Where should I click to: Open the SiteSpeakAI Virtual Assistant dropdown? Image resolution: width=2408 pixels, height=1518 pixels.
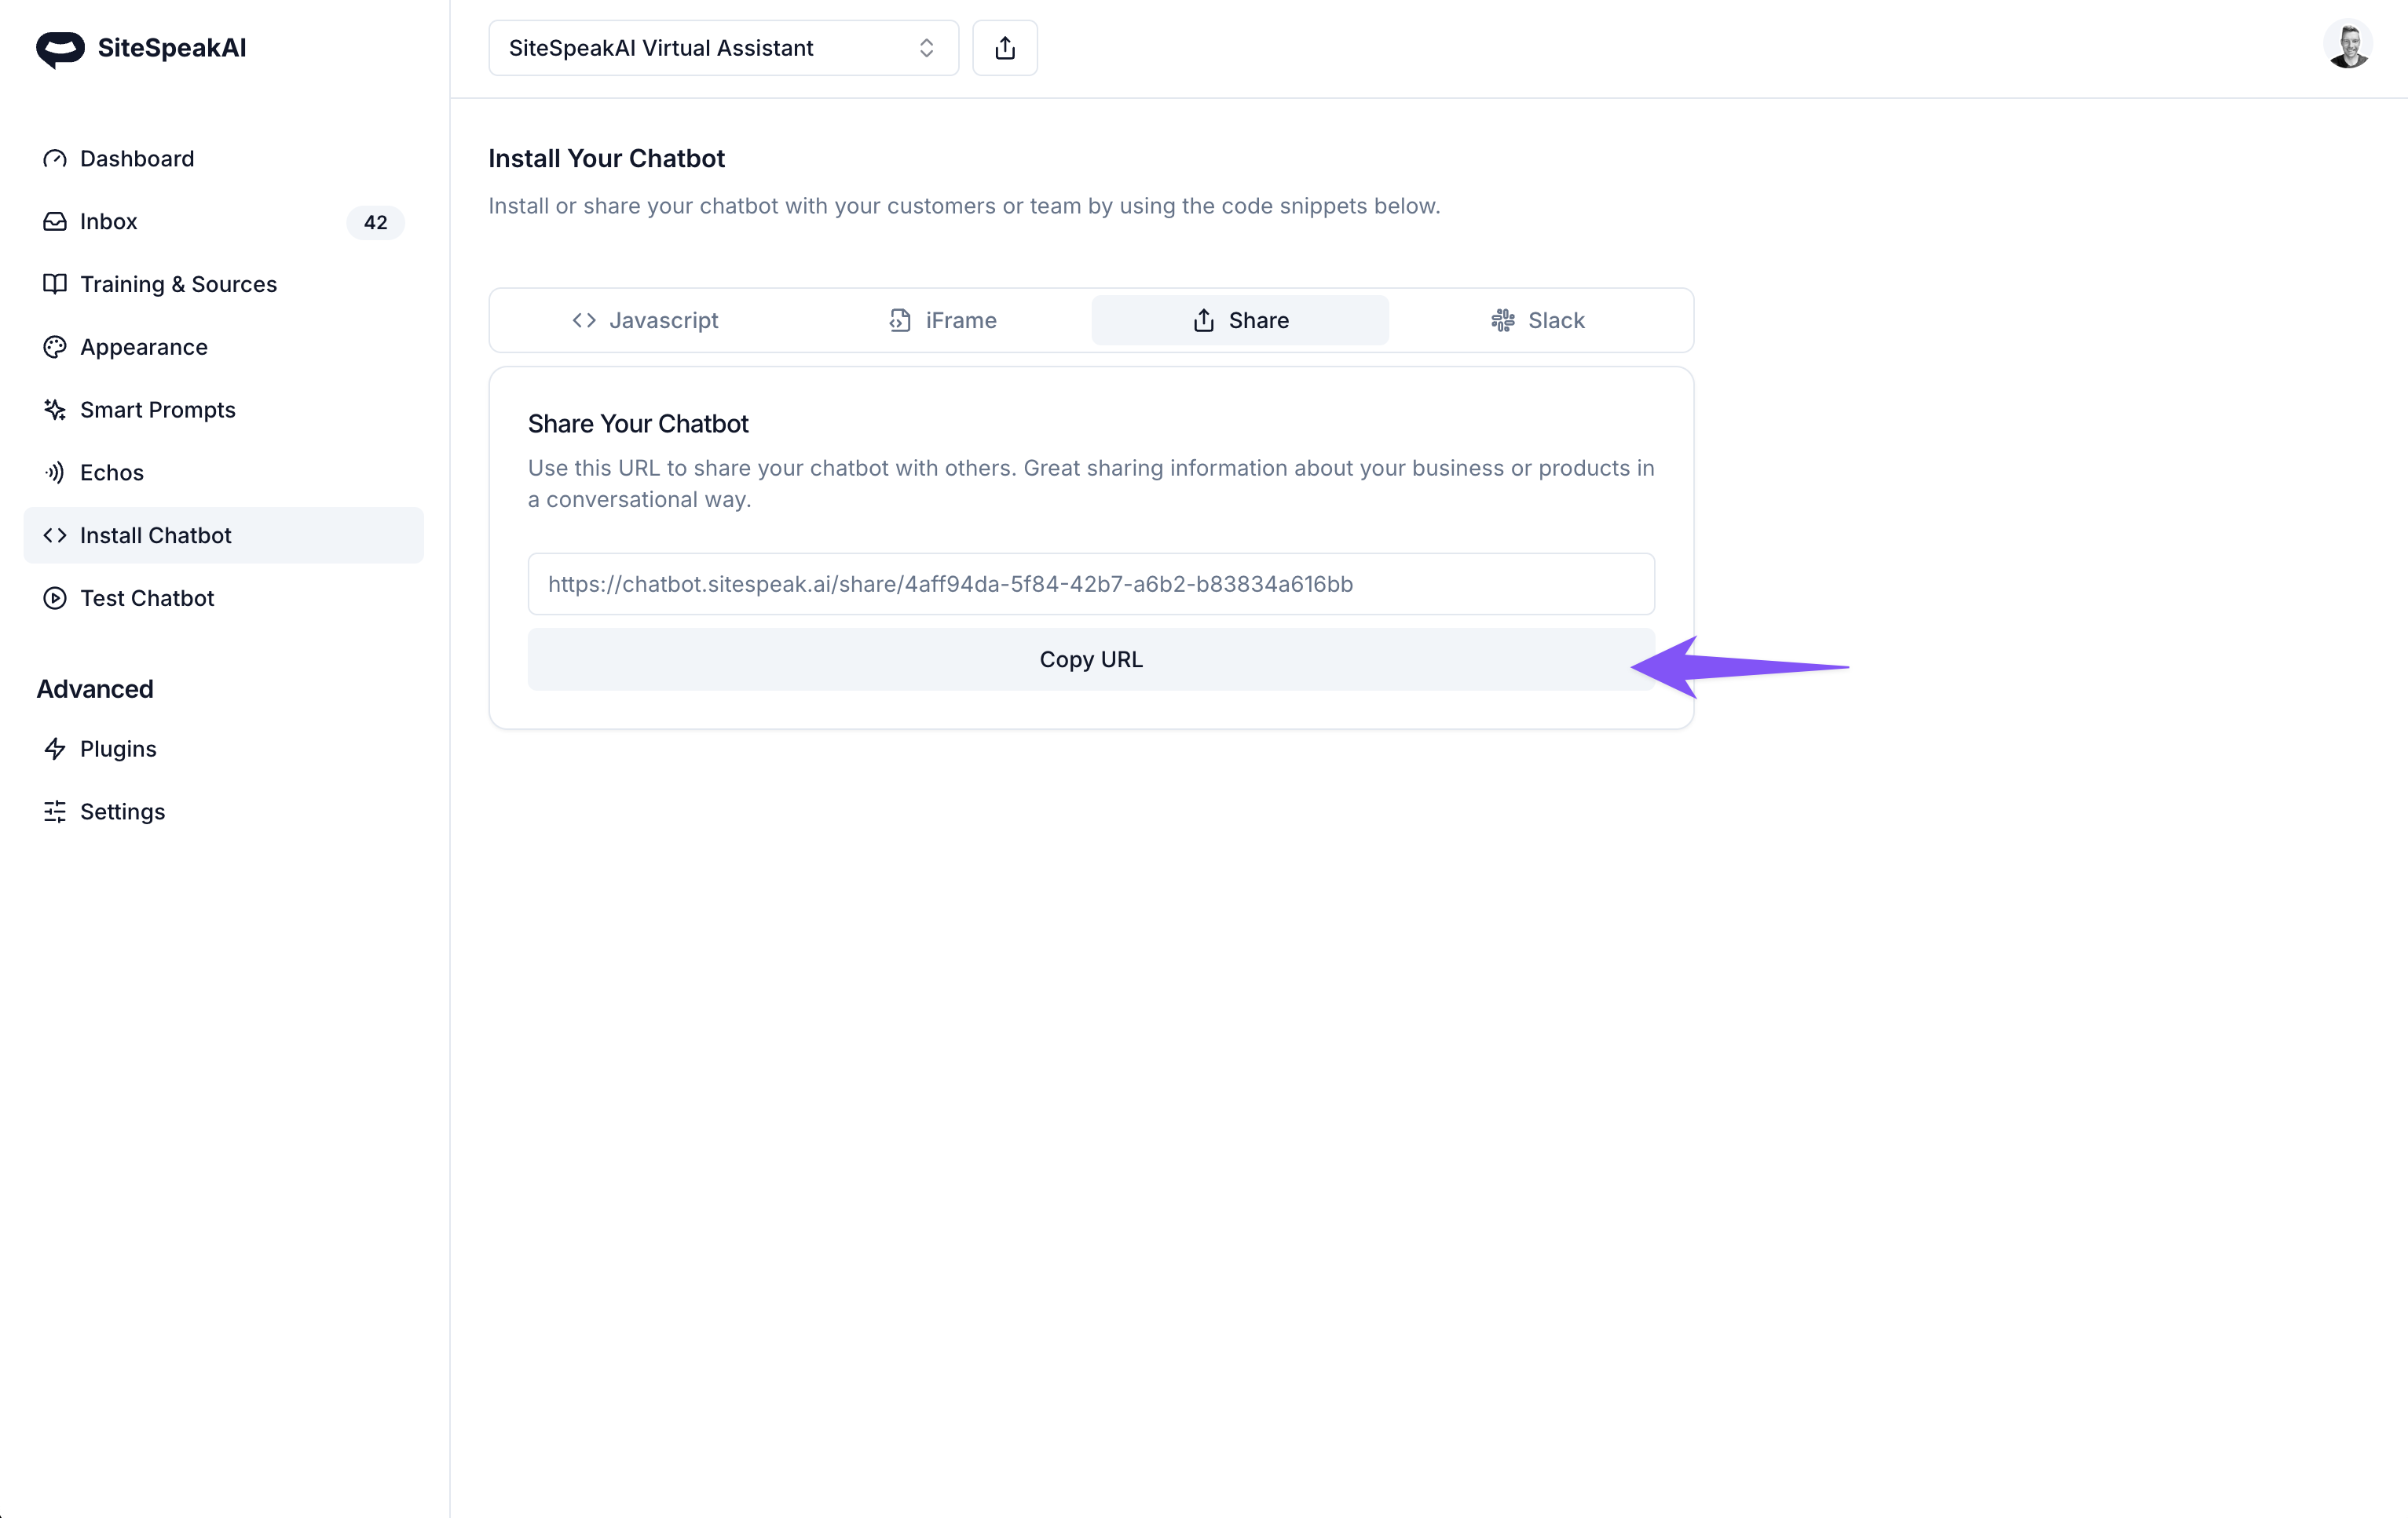[723, 48]
